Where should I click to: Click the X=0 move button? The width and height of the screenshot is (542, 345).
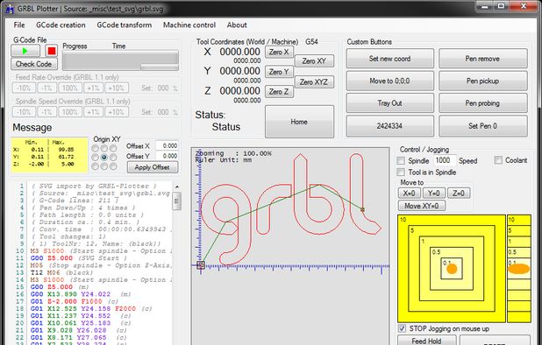(410, 194)
